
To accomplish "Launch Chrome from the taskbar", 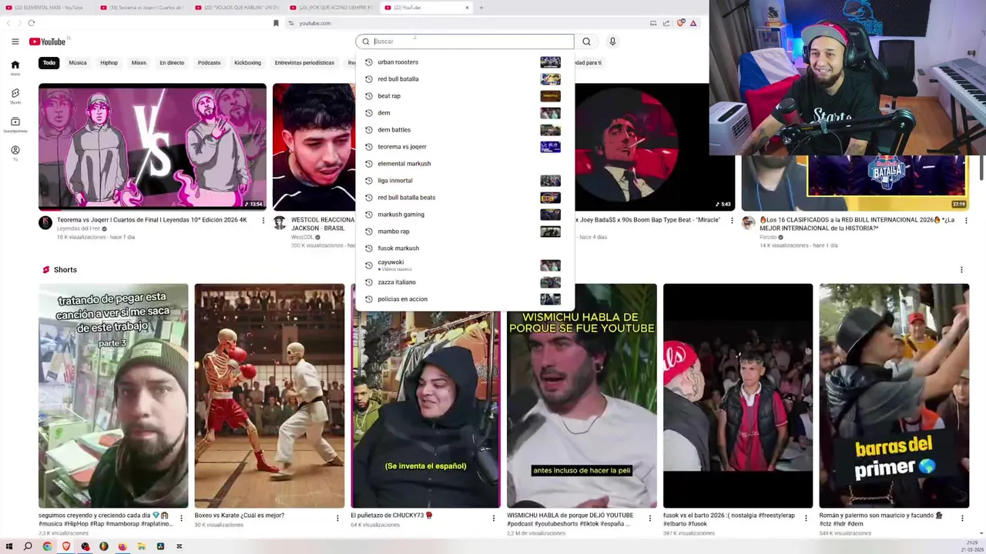I will click(47, 546).
